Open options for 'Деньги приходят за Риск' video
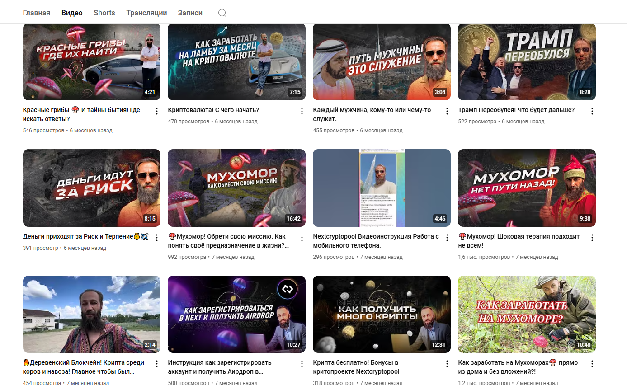This screenshot has width=627, height=385. (x=157, y=238)
